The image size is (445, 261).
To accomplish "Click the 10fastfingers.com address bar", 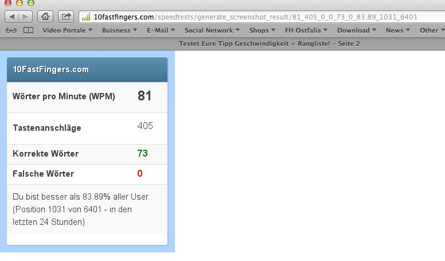I will (261, 17).
